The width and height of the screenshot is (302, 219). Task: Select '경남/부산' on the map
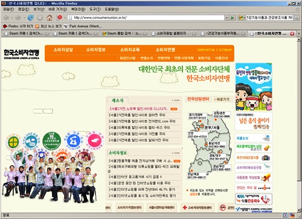tap(222, 168)
